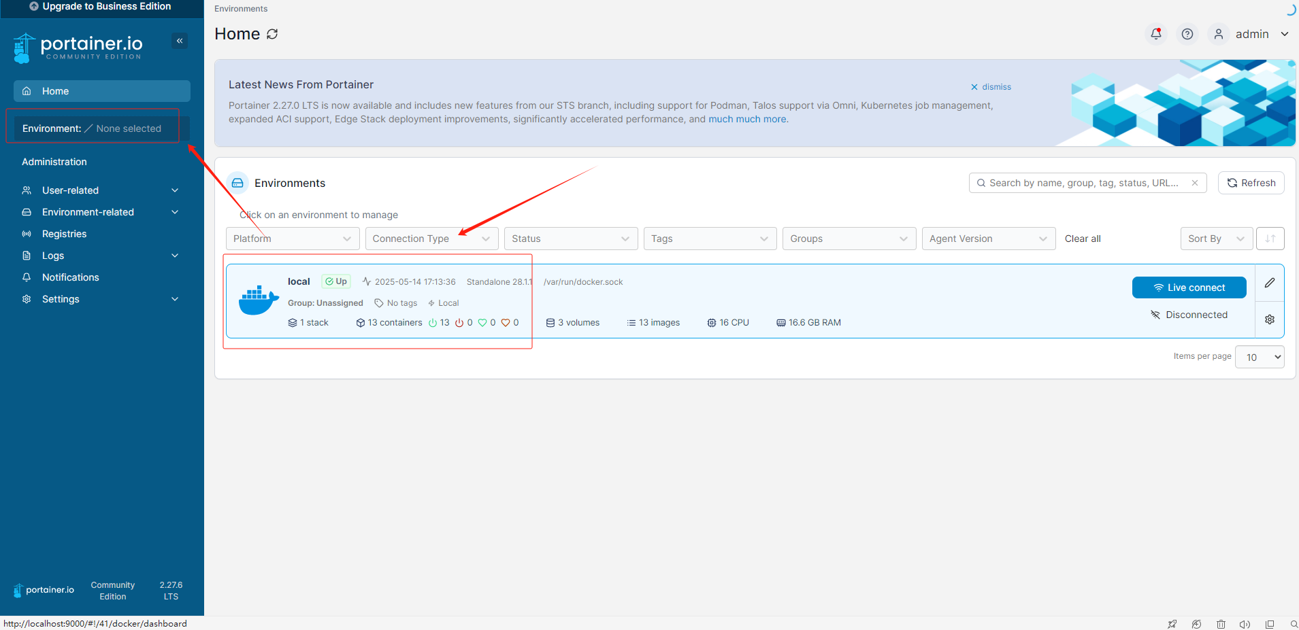Expand the Settings menu
This screenshot has height=630, width=1299.
tap(101, 299)
